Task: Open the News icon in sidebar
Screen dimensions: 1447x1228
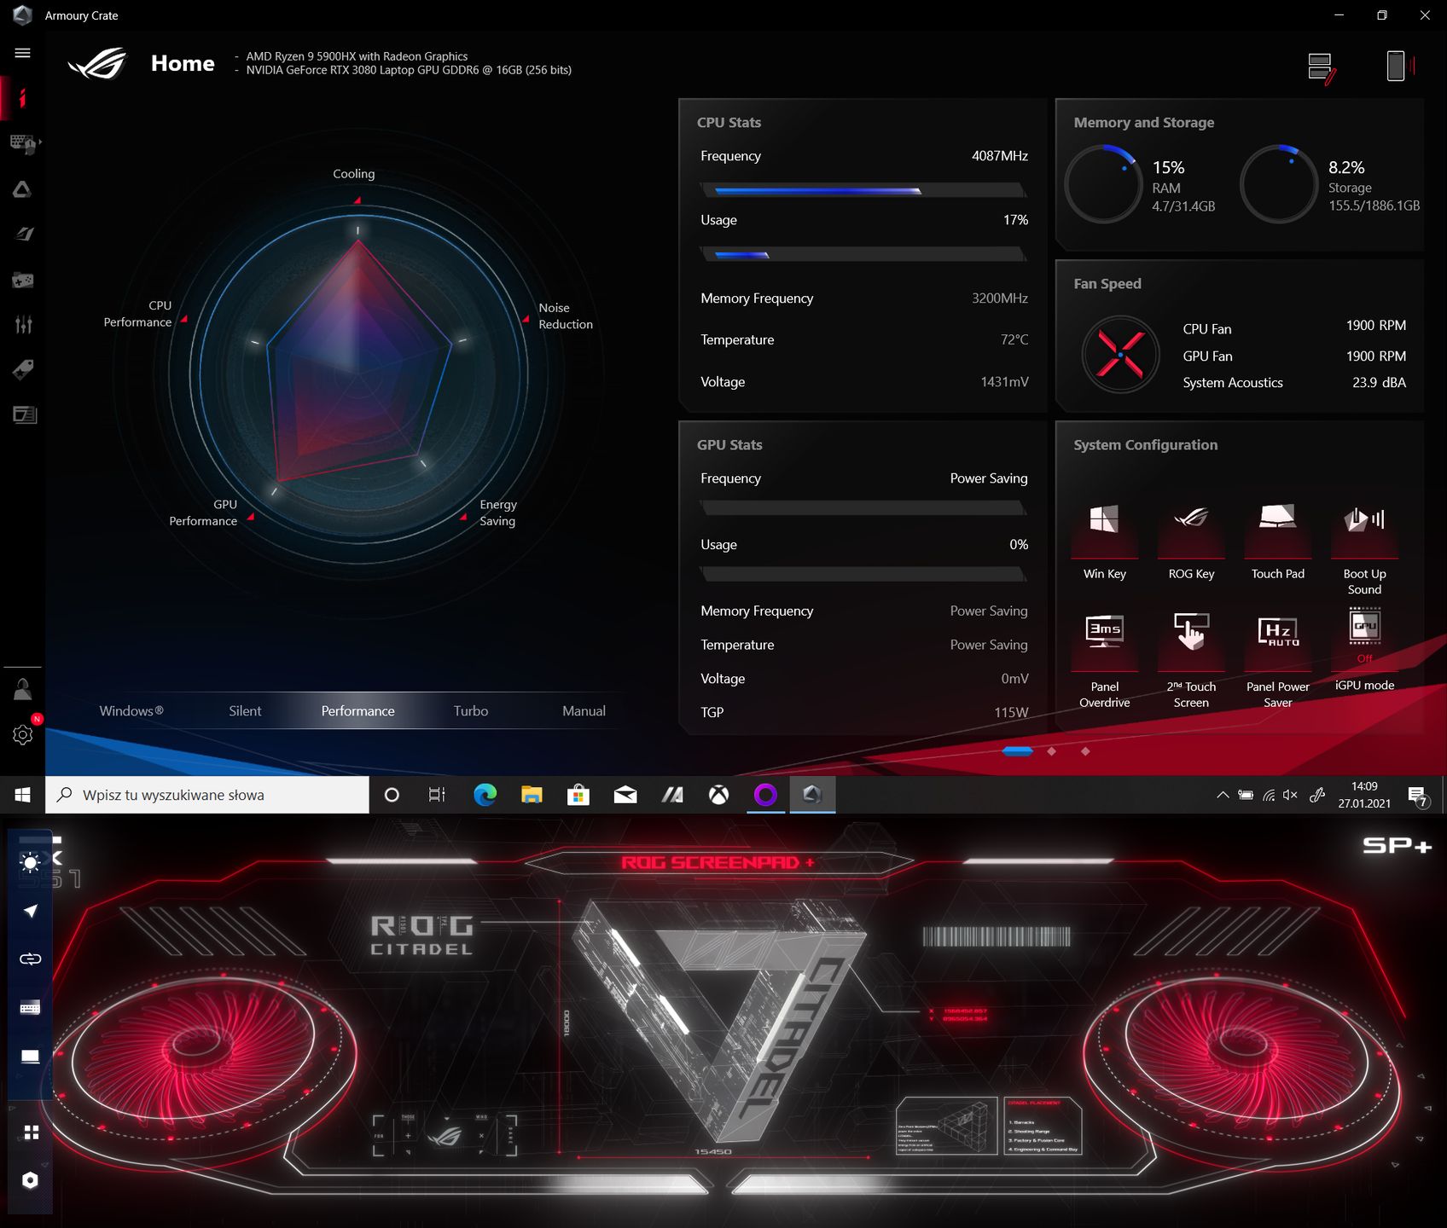Action: (x=24, y=414)
